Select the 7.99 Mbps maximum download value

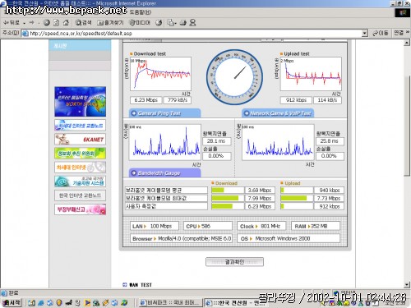click(x=260, y=198)
